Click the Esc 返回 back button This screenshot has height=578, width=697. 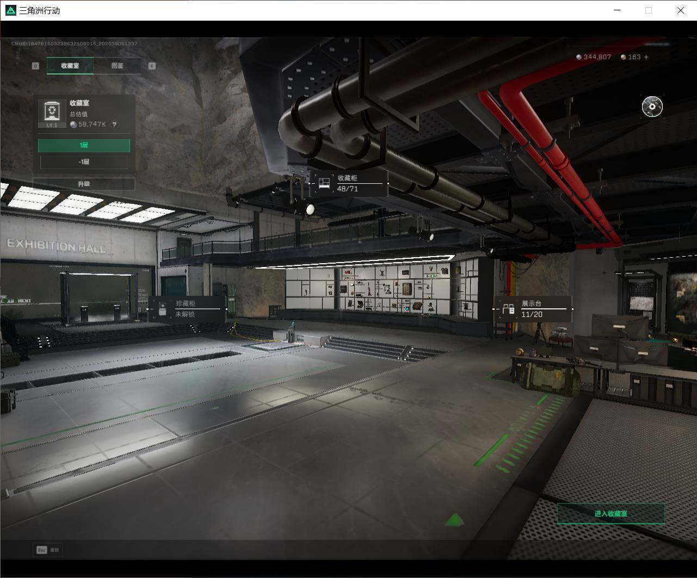click(x=48, y=550)
